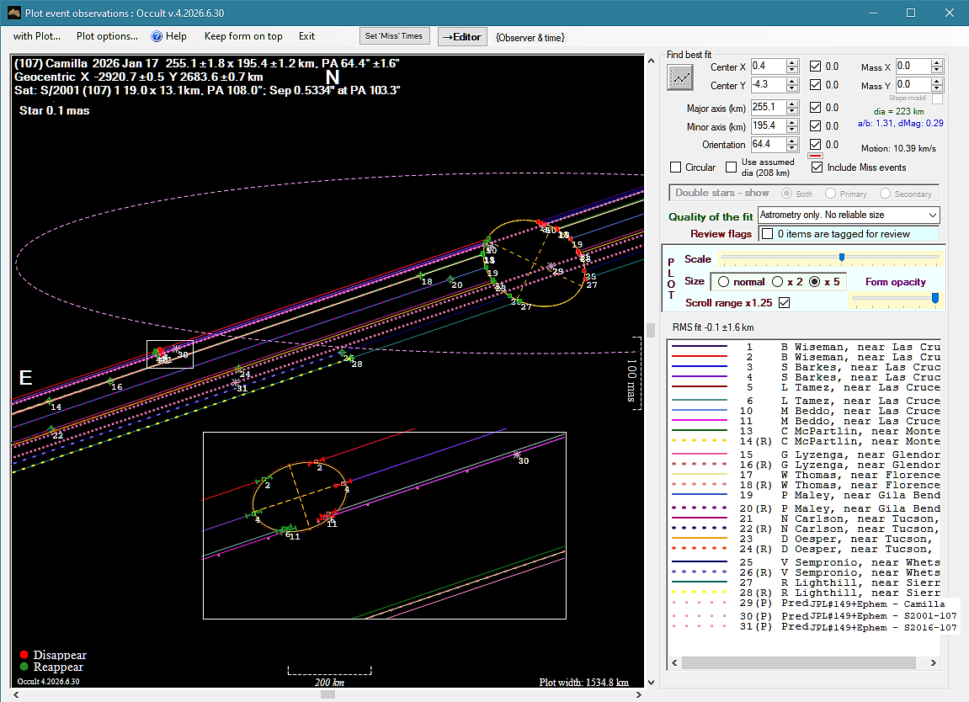Click the Center Y spinner arrows
Image resolution: width=969 pixels, height=702 pixels.
tap(792, 85)
